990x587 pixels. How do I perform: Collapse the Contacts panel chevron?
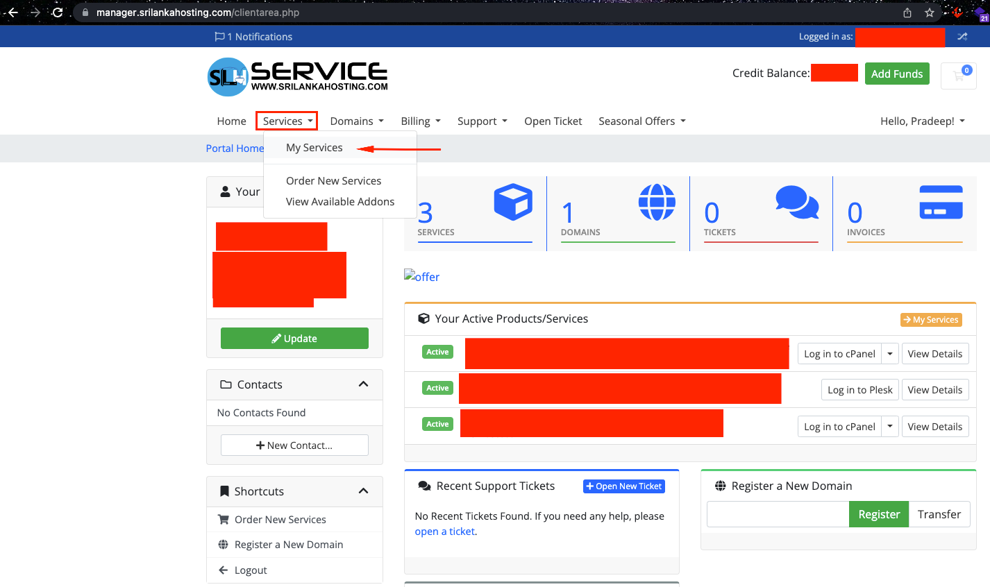click(363, 384)
